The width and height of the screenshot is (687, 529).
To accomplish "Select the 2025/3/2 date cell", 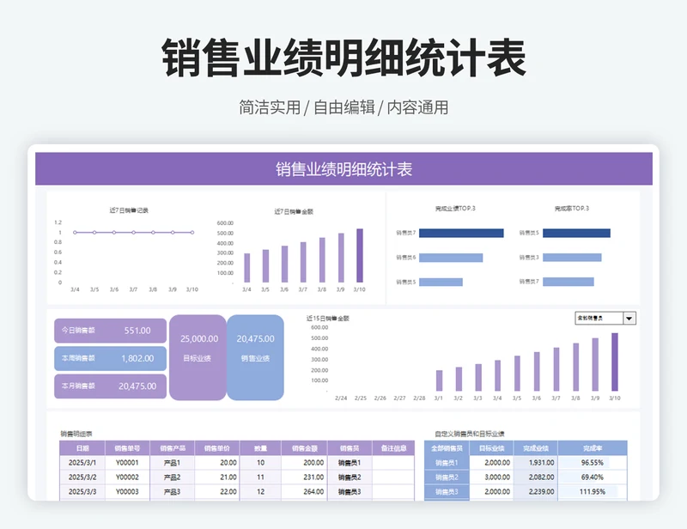I will pos(82,477).
